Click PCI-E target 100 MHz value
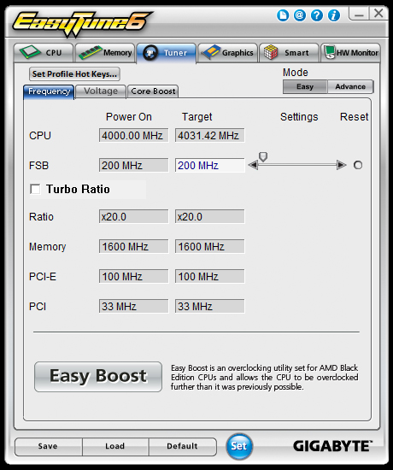 (x=209, y=276)
